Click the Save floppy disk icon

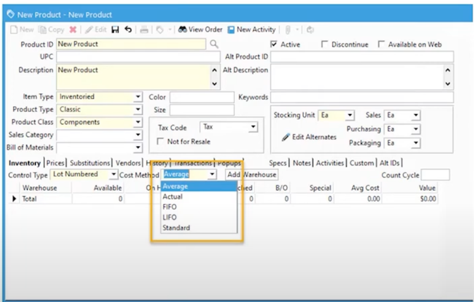pos(115,30)
